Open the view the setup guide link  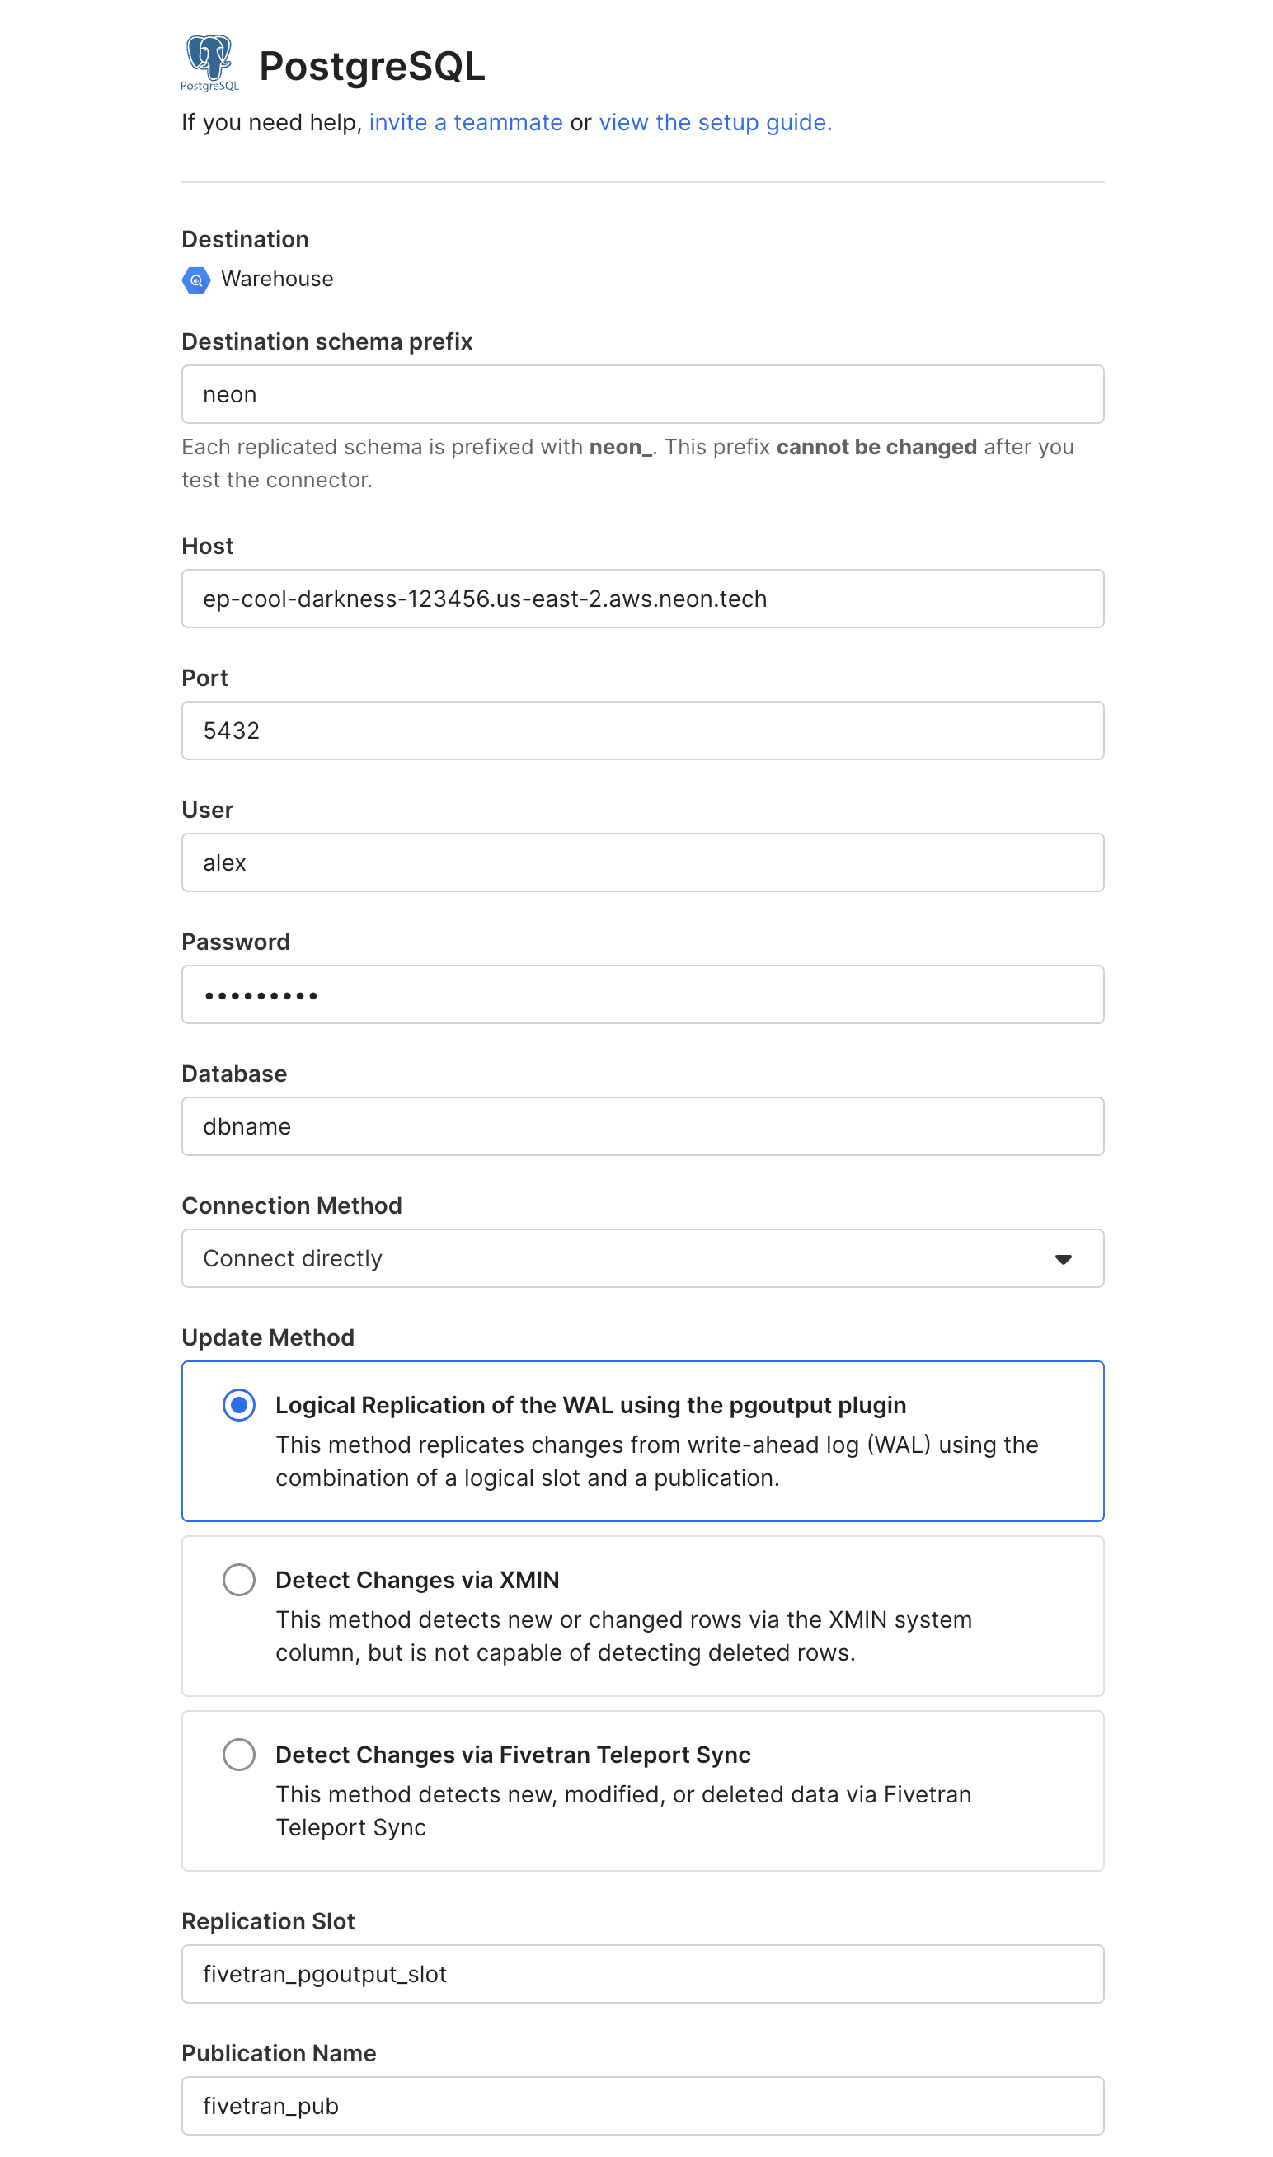716,123
